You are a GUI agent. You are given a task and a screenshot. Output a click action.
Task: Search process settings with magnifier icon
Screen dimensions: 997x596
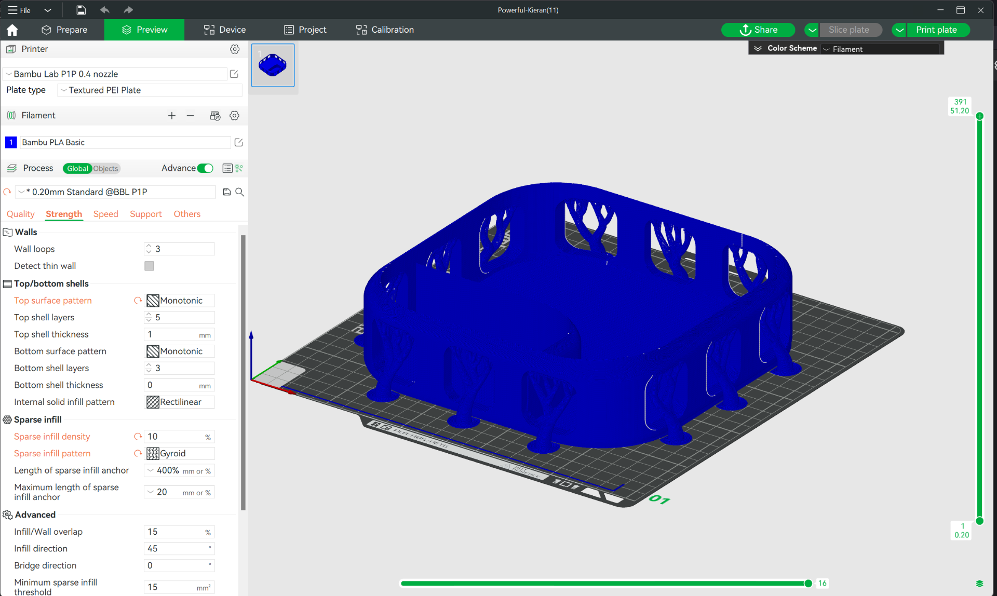[x=240, y=192]
